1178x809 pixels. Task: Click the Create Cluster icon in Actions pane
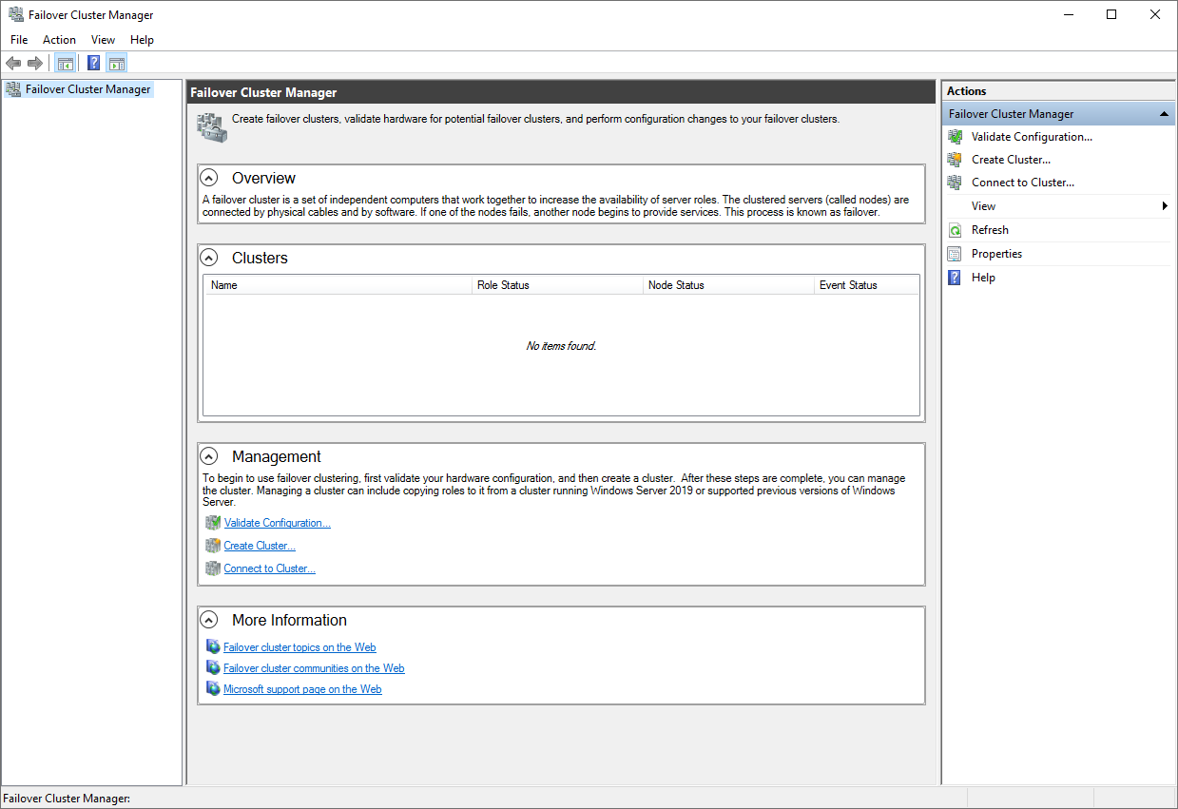click(955, 160)
